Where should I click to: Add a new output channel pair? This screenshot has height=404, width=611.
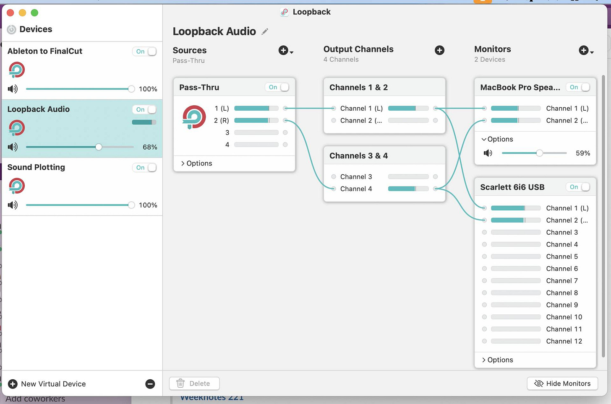click(x=439, y=50)
